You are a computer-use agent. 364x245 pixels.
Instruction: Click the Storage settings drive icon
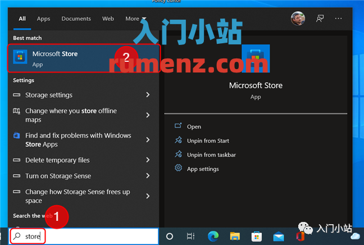click(x=16, y=95)
